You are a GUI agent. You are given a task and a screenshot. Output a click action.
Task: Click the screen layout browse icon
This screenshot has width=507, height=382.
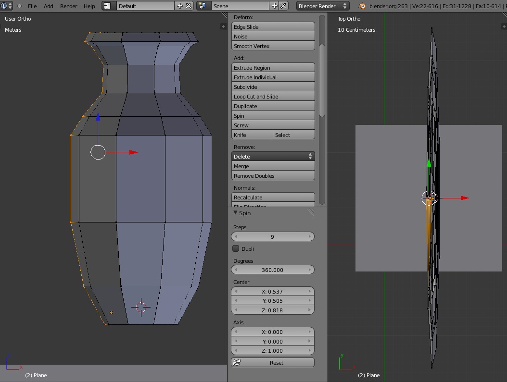click(x=107, y=6)
